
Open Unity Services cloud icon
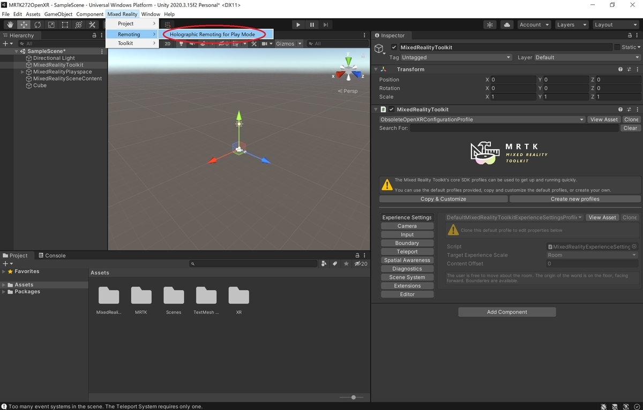pos(507,25)
